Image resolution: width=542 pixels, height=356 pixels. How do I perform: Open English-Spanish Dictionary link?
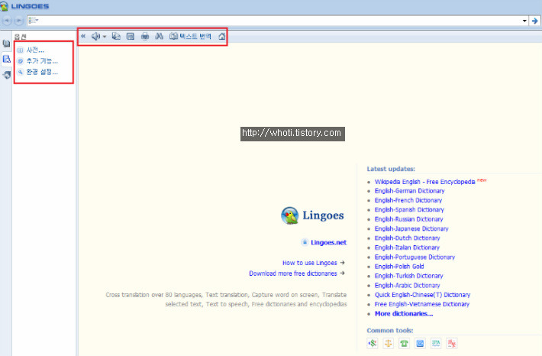point(409,209)
